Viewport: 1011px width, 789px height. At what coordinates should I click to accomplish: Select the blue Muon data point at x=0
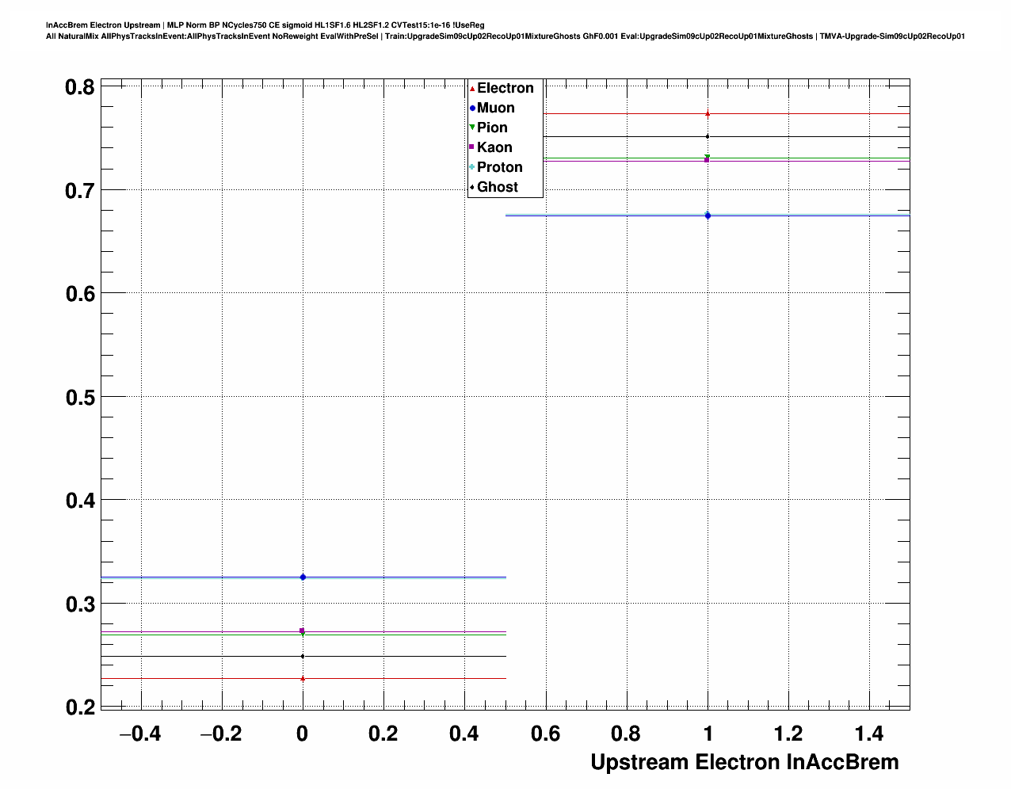(x=303, y=577)
